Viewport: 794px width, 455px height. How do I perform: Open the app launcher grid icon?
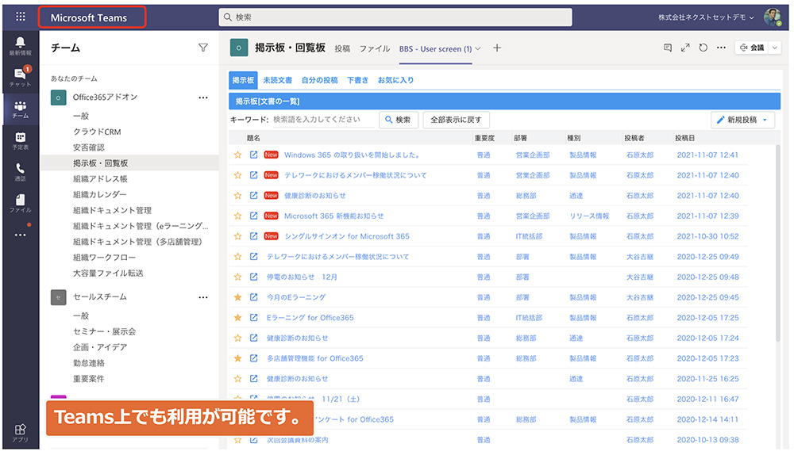tap(21, 17)
